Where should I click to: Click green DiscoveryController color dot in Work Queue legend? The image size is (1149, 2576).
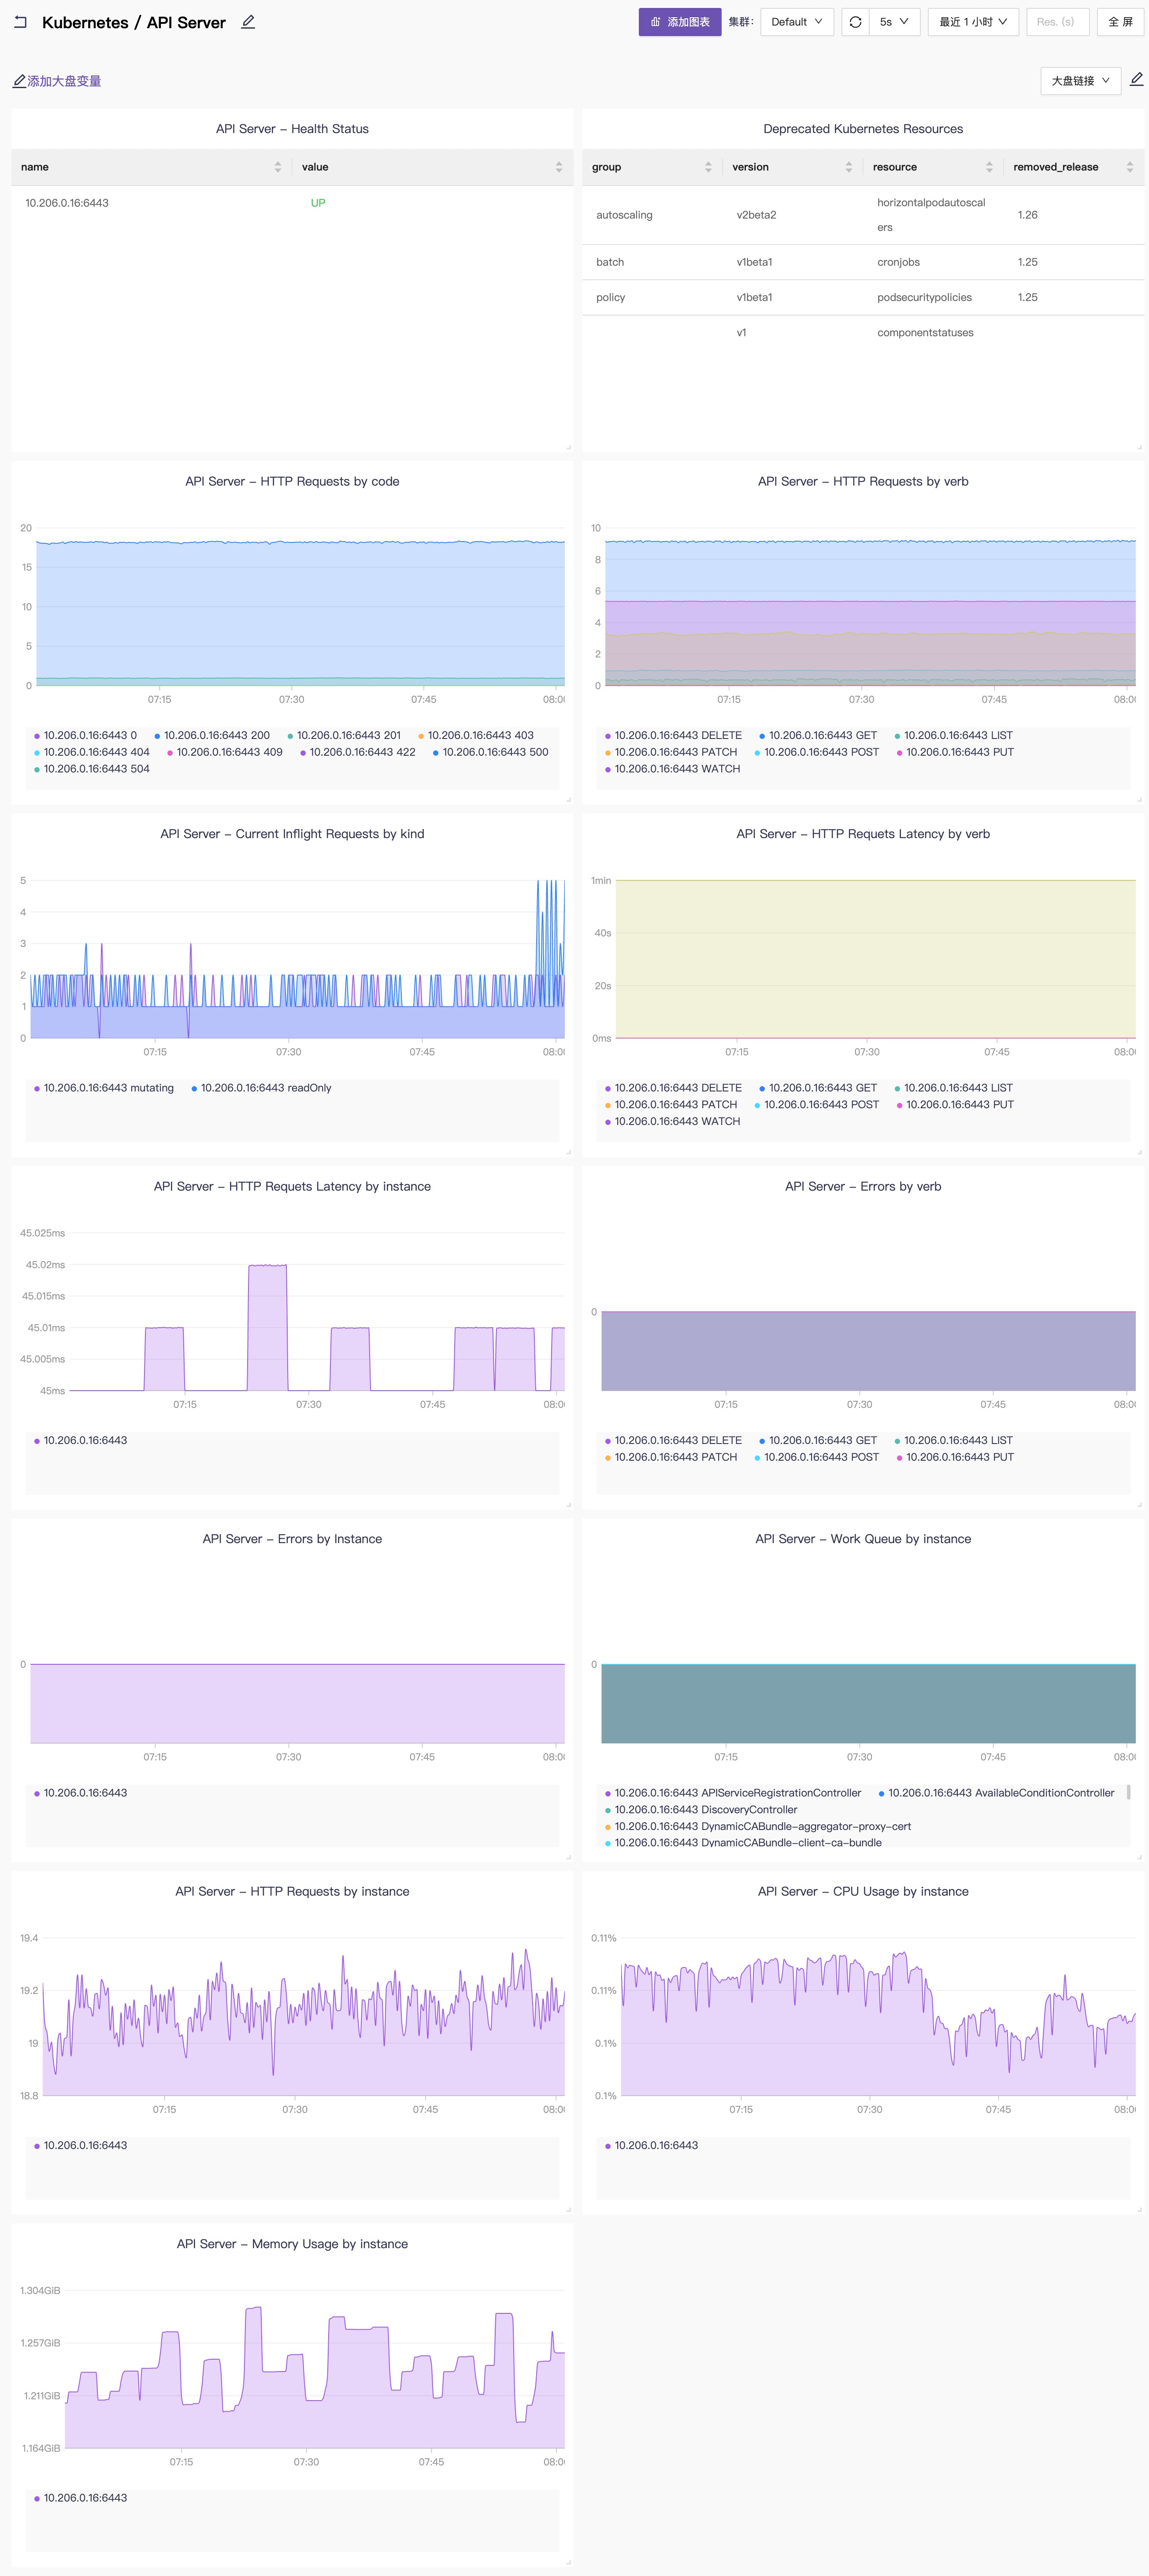click(x=608, y=1810)
